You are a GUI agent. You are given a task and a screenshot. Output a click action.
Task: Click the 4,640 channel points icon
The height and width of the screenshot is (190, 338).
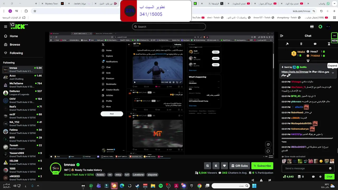(x=288, y=177)
